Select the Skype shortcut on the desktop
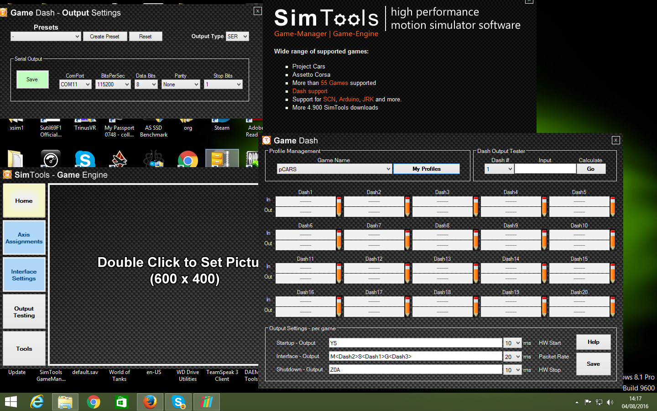 click(85, 159)
